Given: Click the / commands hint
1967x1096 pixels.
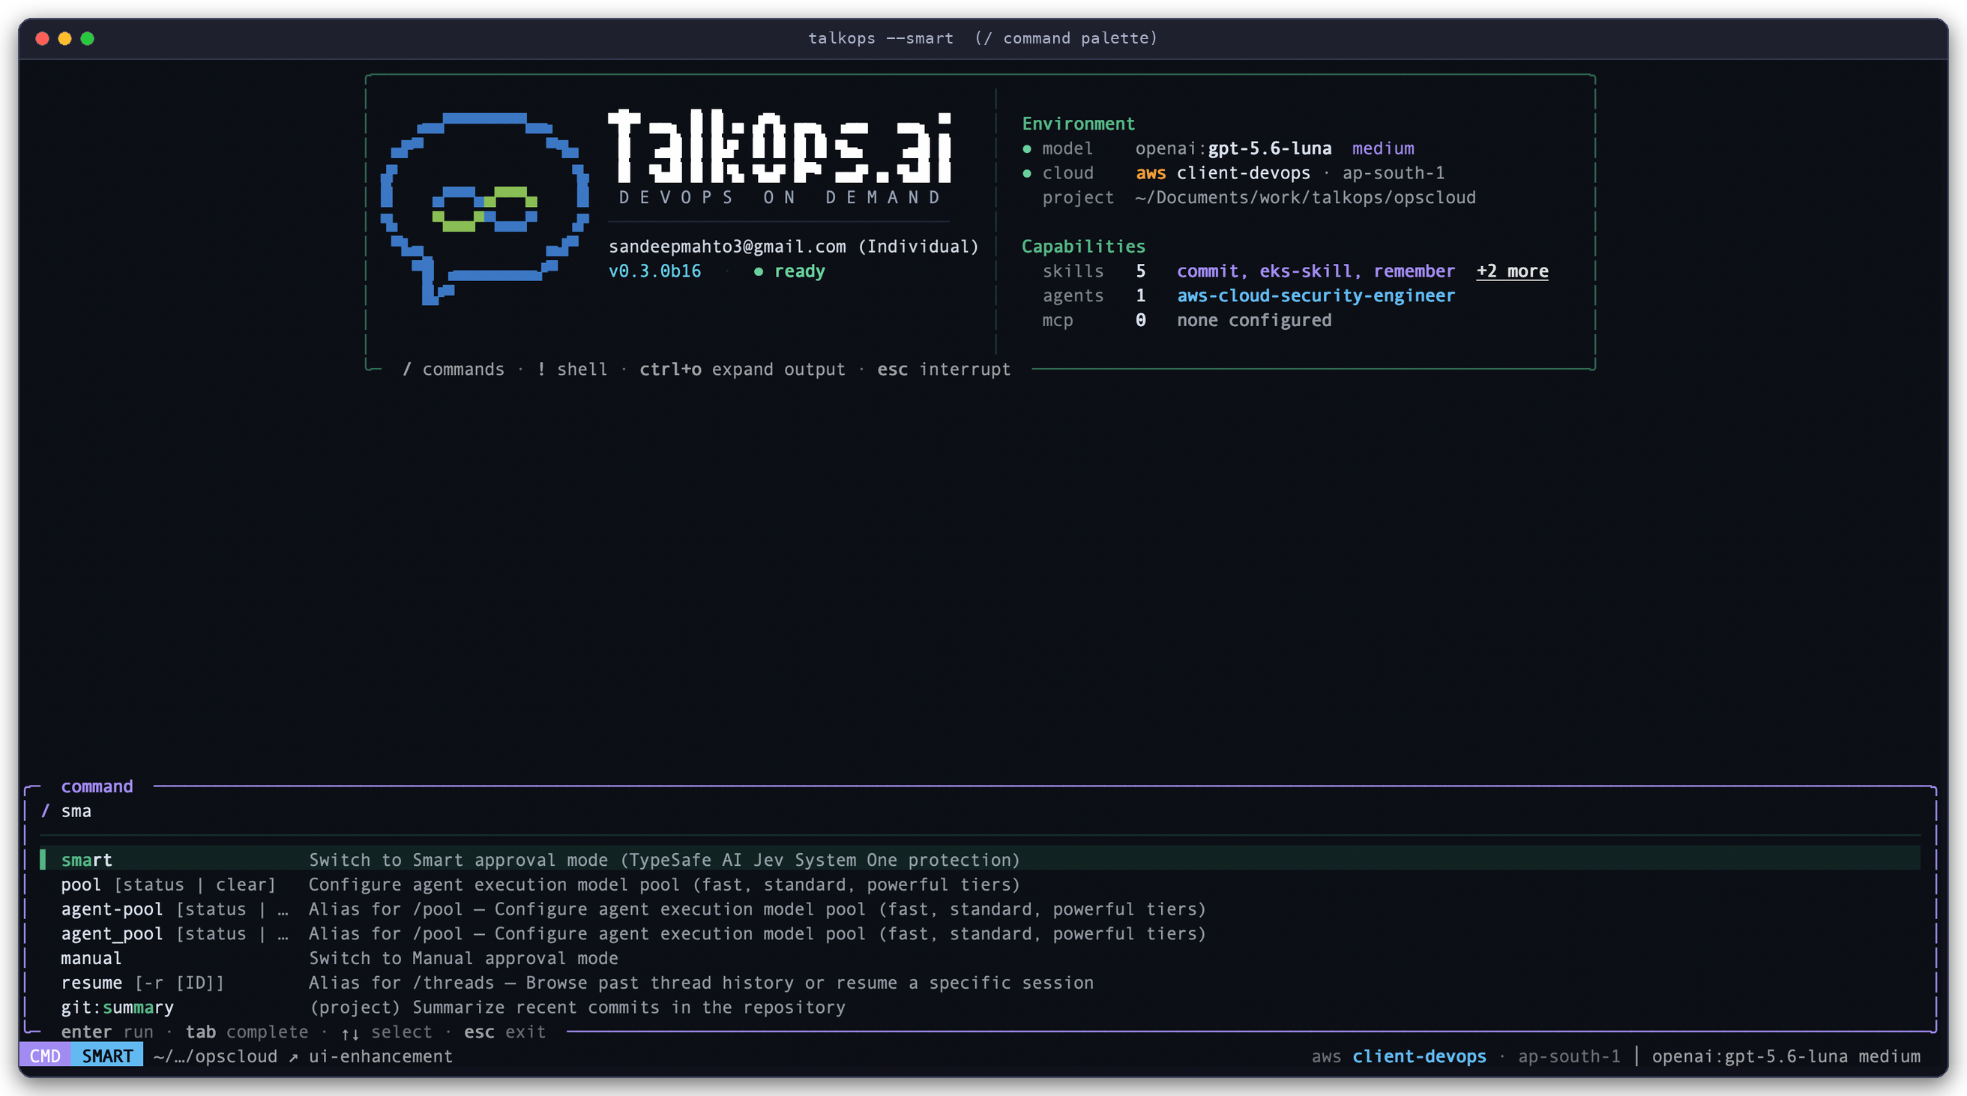Looking at the screenshot, I should 454,370.
